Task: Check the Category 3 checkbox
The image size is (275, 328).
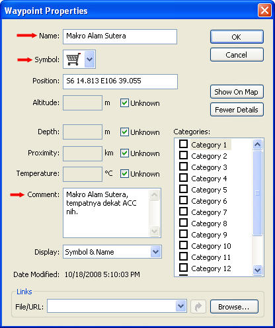Action: [183, 167]
